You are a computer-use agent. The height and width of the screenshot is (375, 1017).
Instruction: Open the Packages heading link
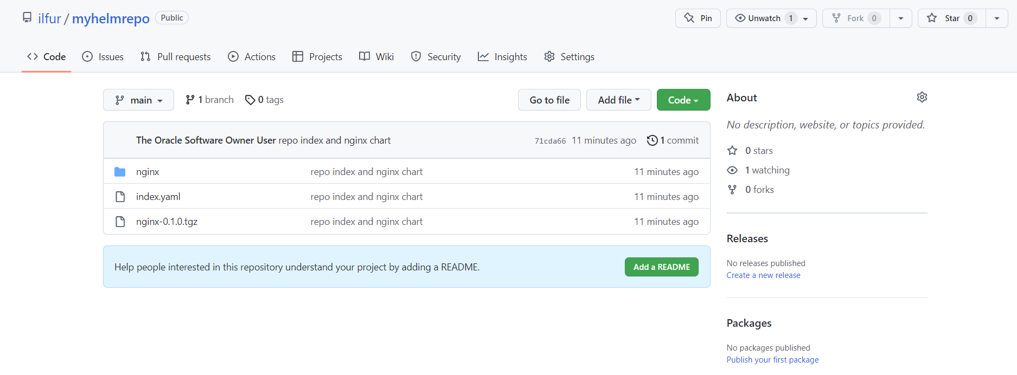point(749,323)
